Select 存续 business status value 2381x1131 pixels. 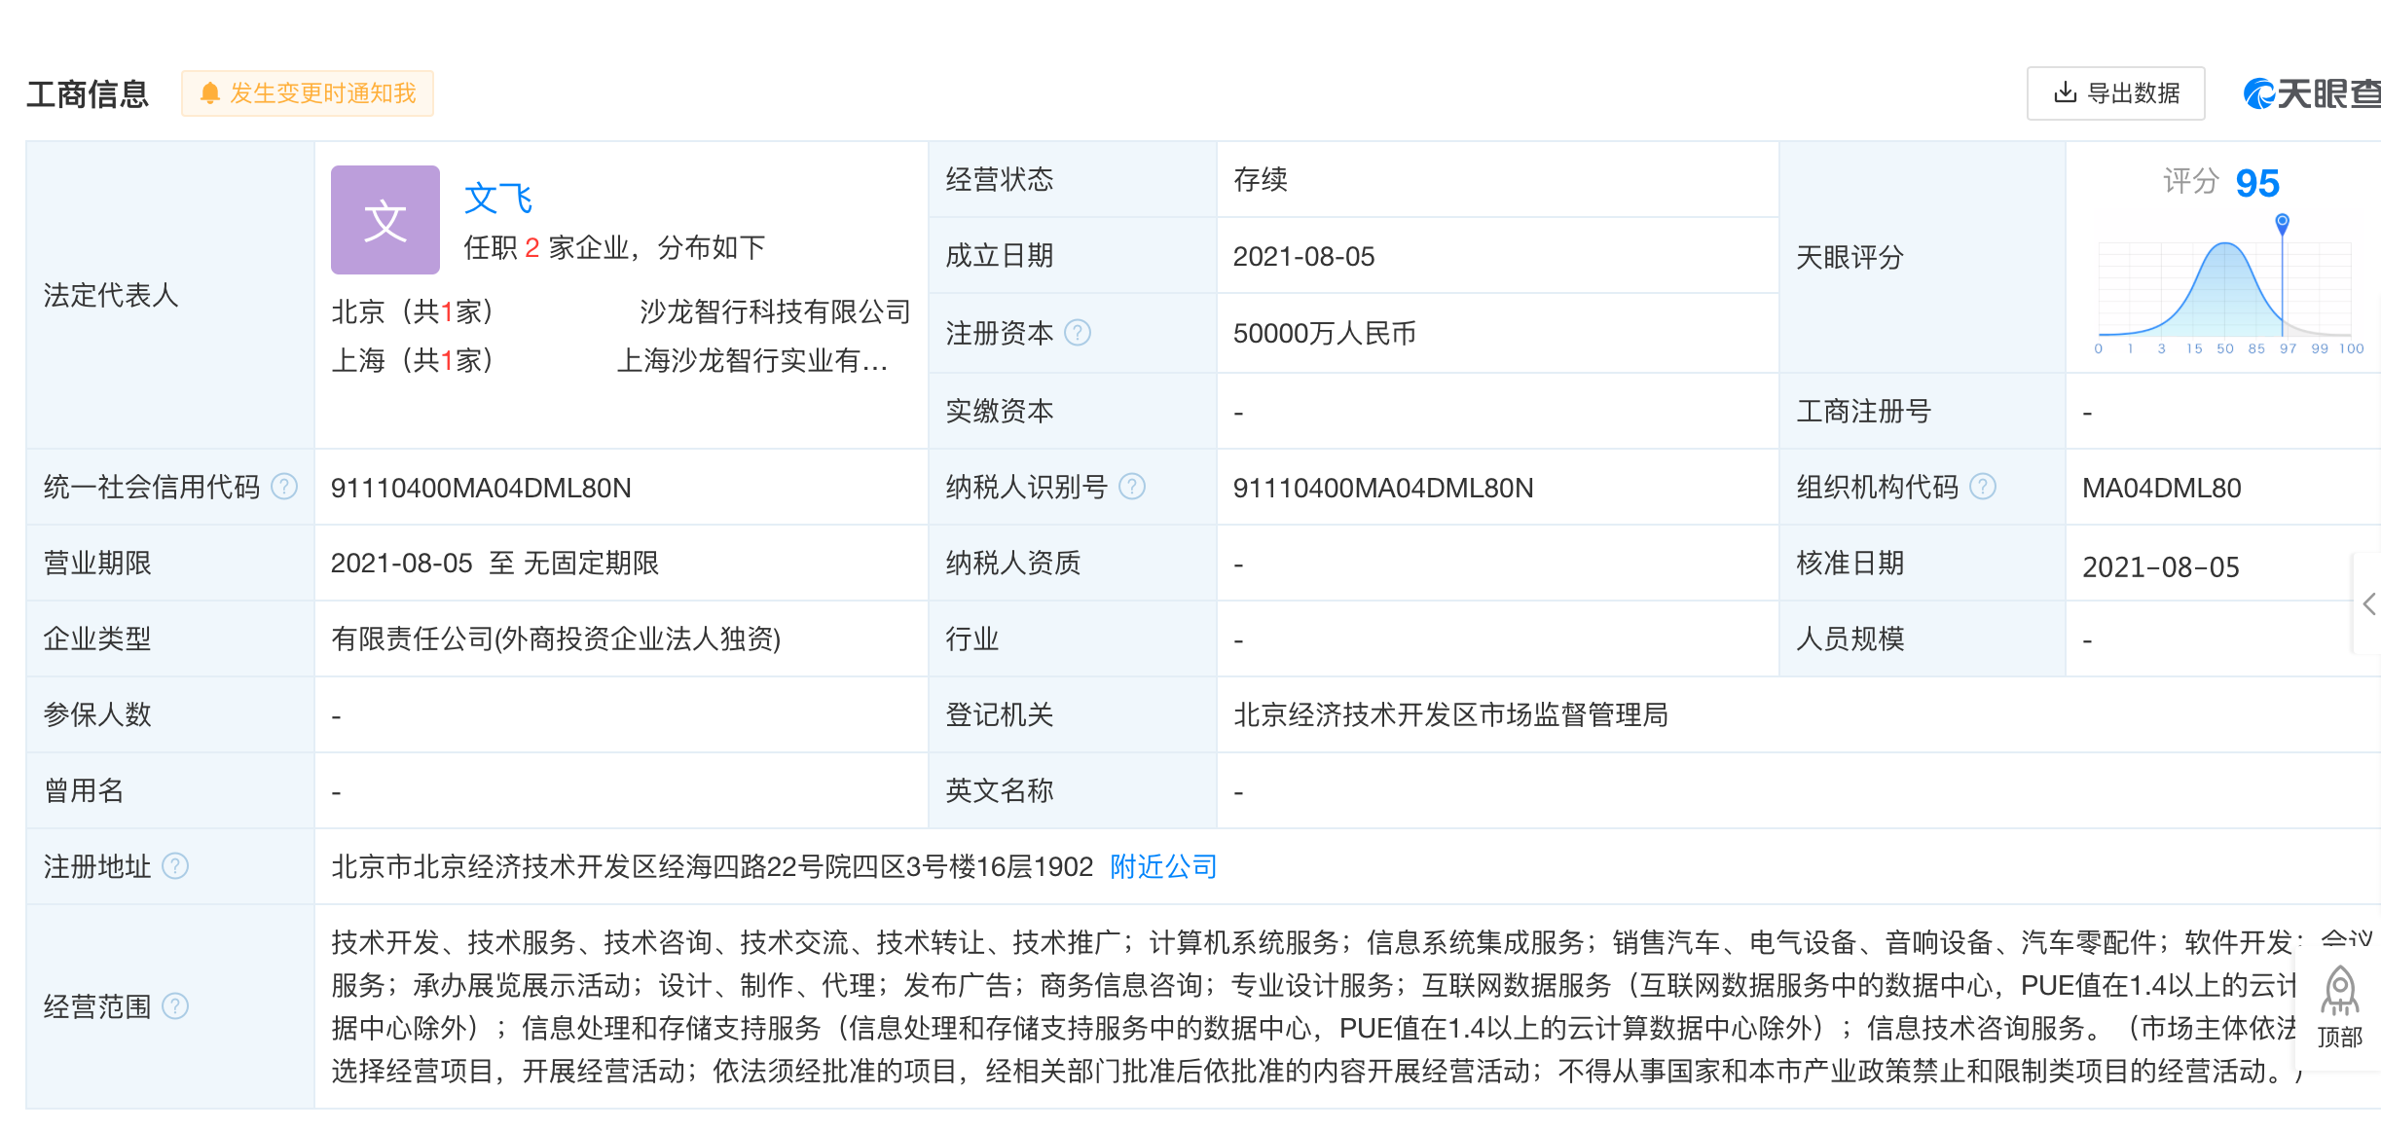1260,179
